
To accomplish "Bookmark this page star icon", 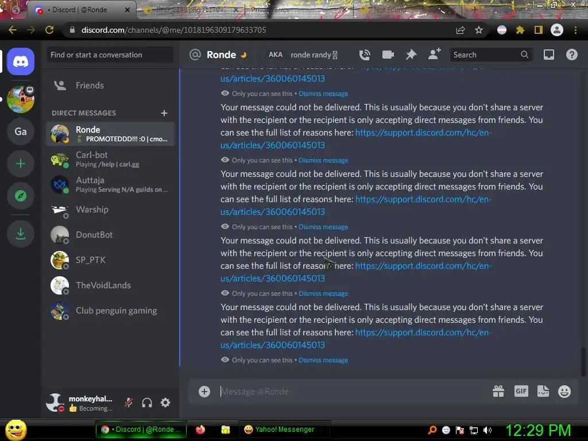I will coord(479,30).
